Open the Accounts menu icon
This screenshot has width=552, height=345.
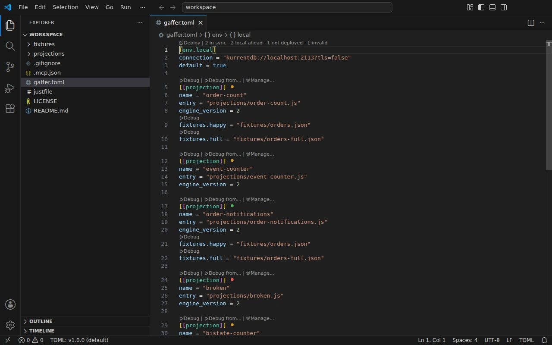pos(10,304)
